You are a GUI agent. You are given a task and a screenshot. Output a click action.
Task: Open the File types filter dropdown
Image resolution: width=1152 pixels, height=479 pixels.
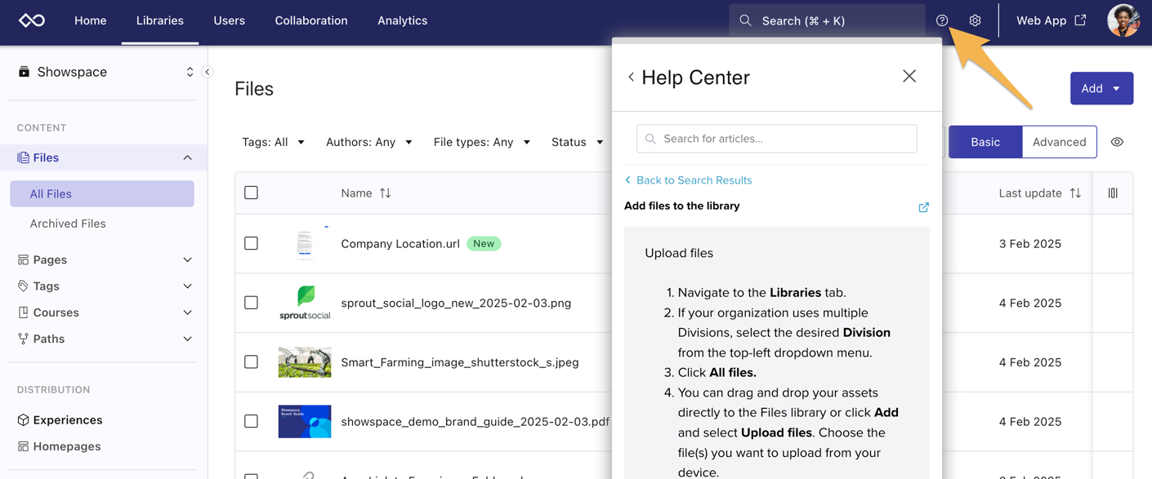481,142
